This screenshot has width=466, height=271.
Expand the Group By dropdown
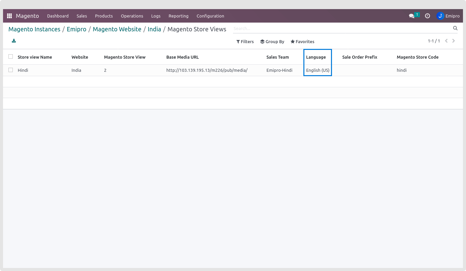click(272, 41)
